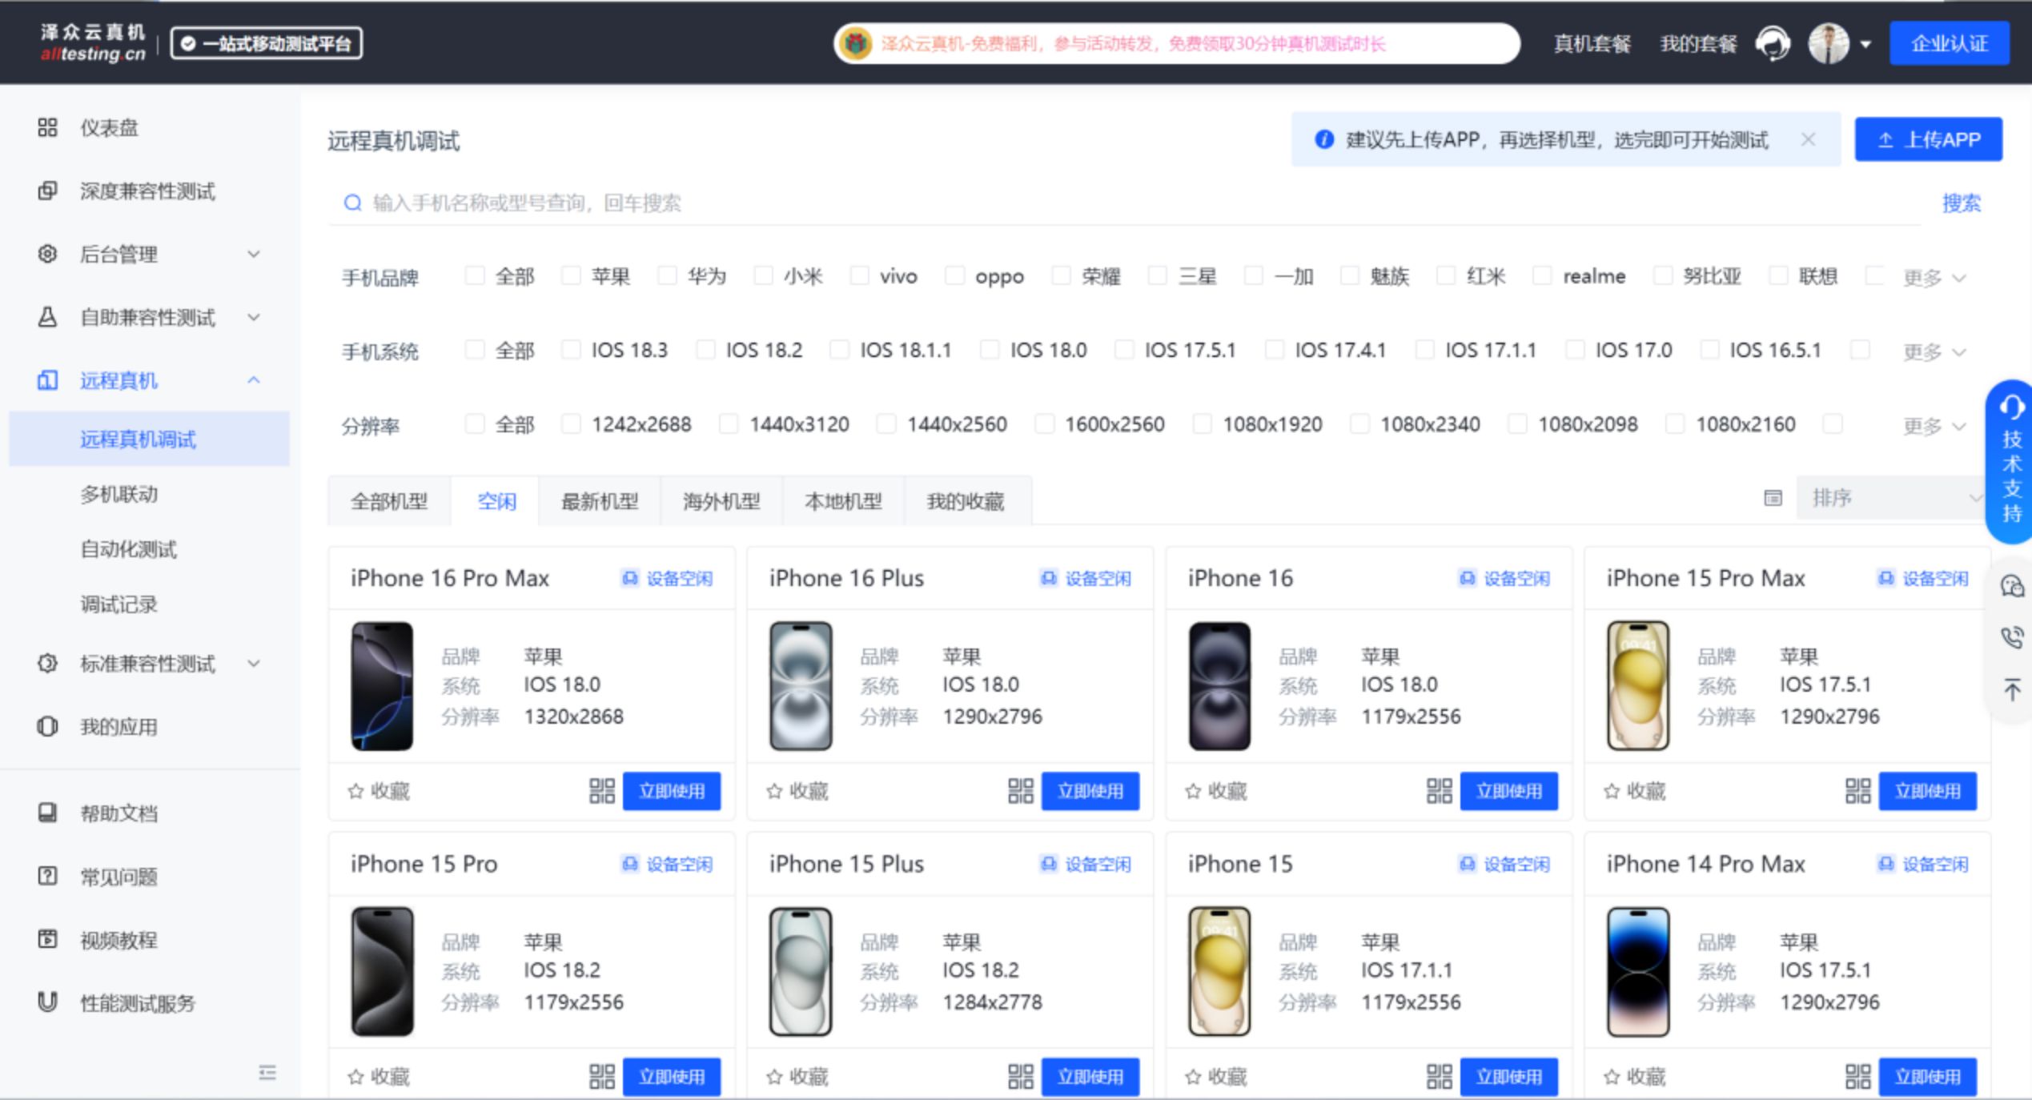Check the IOS 18.2 system checkbox
Screen dimensions: 2032x1100
pos(705,350)
